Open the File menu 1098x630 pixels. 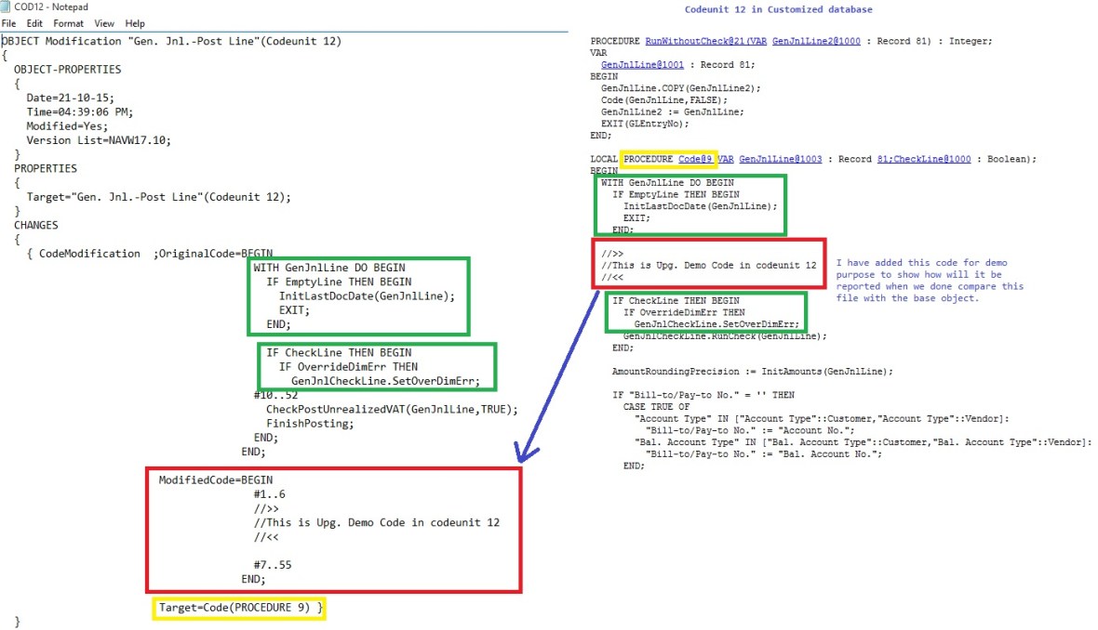coord(8,23)
